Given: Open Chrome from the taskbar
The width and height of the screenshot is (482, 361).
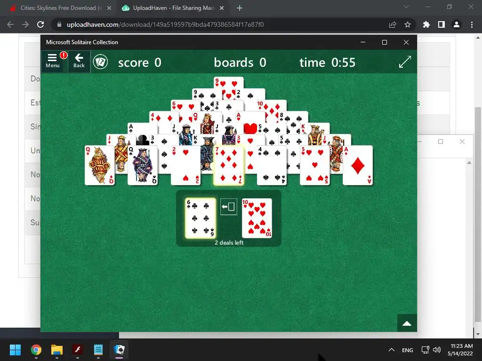Looking at the screenshot, I should point(36,350).
